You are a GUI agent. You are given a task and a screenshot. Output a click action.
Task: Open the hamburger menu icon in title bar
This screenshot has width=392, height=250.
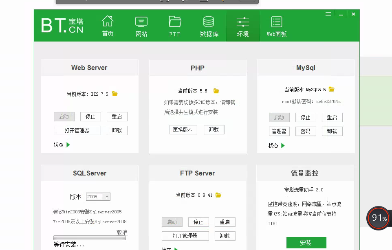pyautogui.click(x=328, y=14)
